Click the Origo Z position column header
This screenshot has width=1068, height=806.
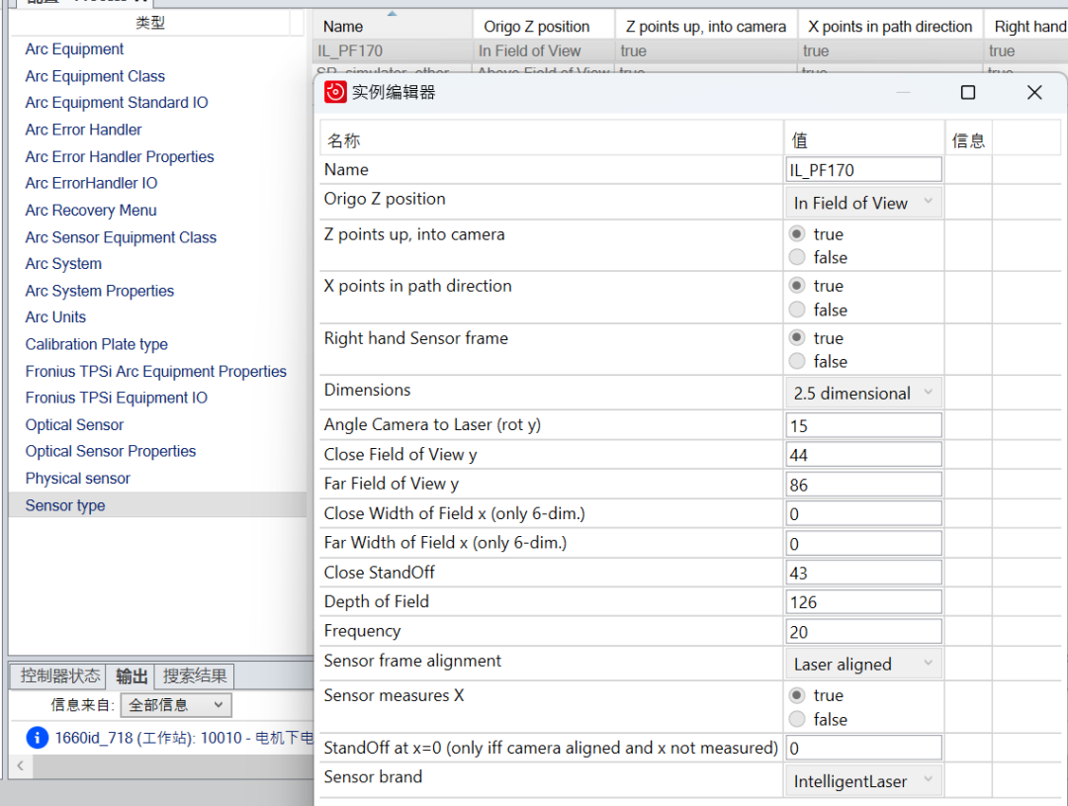(544, 27)
